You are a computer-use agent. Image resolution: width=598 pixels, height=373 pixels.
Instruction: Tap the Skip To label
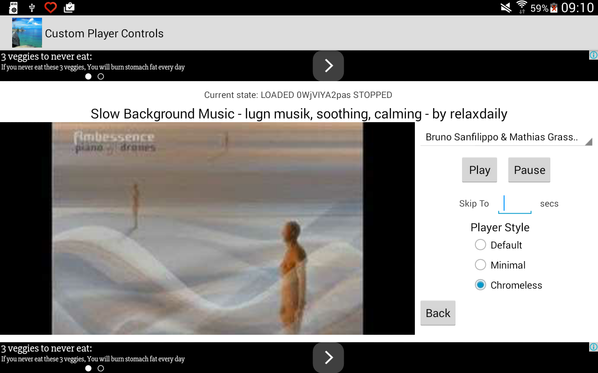pyautogui.click(x=474, y=204)
